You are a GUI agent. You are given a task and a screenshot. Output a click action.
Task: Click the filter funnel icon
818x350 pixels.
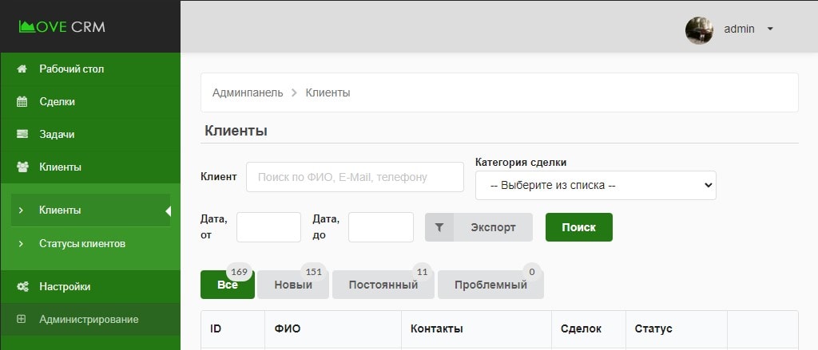[439, 227]
